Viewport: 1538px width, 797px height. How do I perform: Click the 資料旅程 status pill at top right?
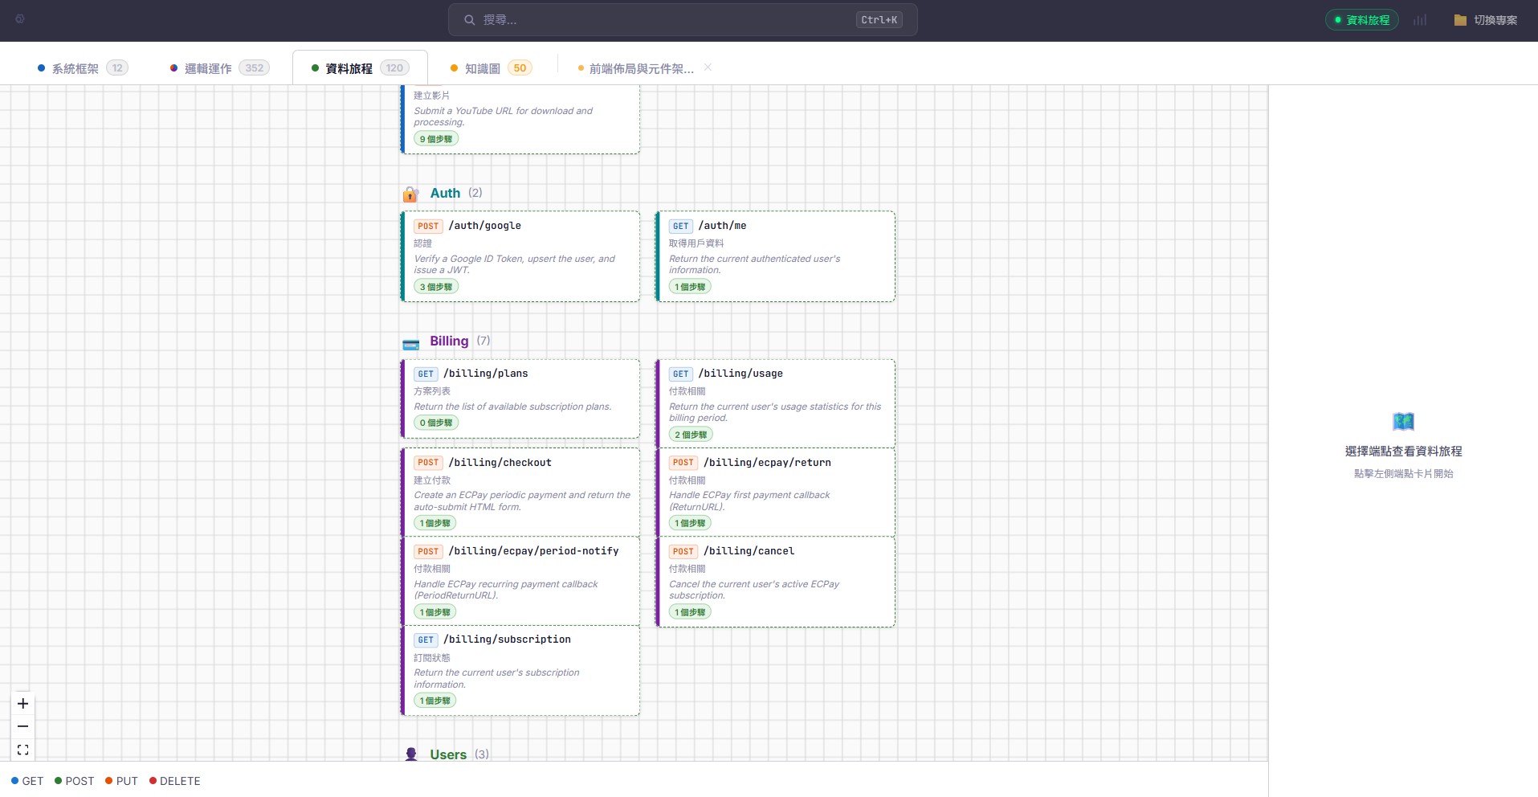click(x=1361, y=19)
